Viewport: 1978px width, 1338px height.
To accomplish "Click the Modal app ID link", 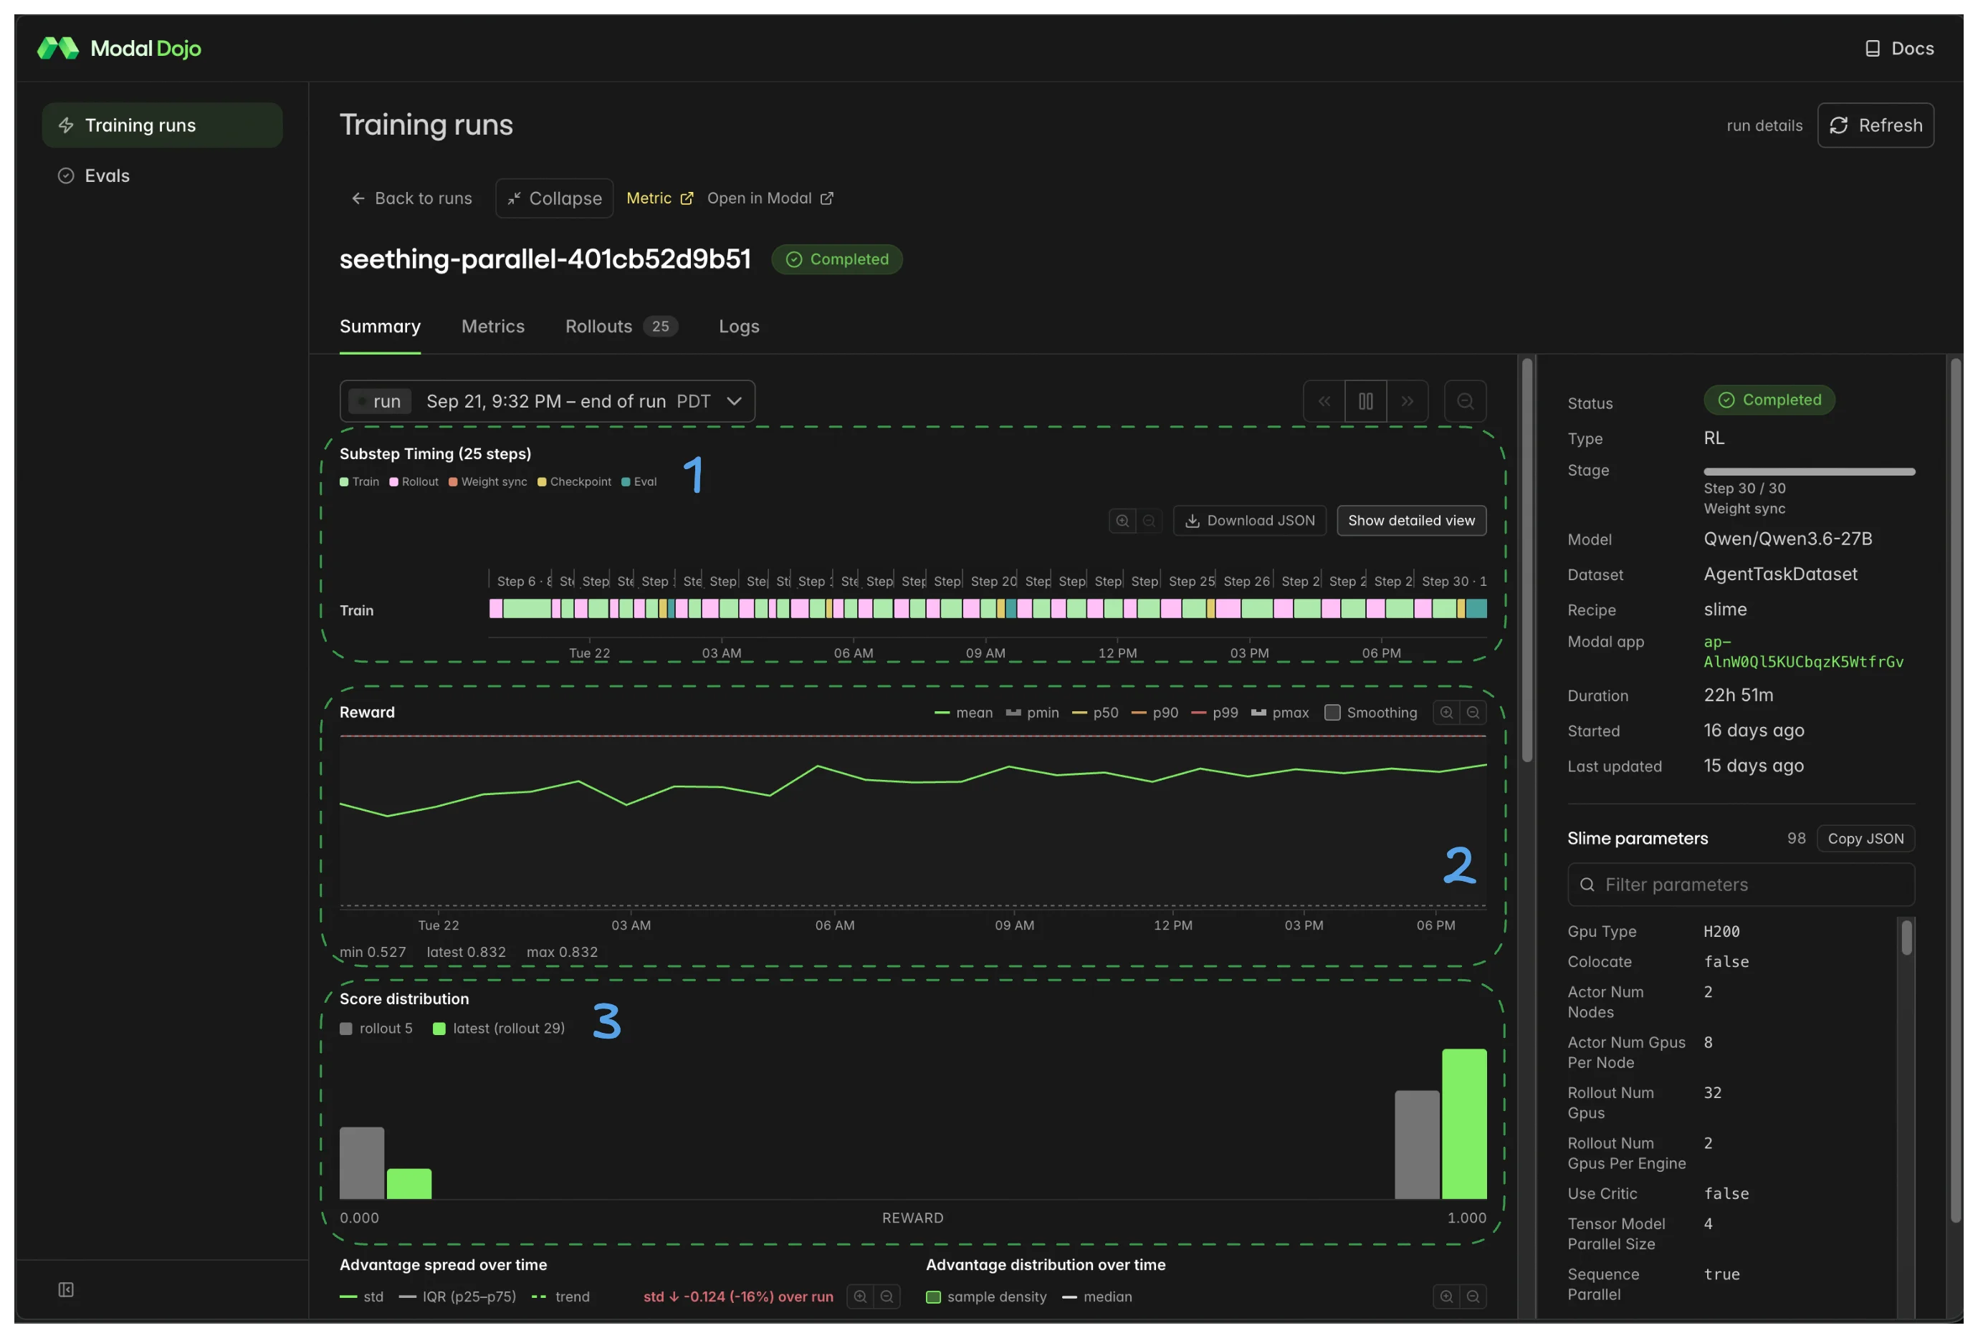I will click(x=1802, y=652).
